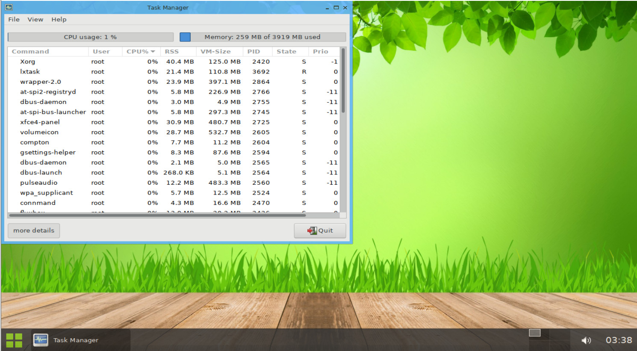Select the wpa_supplicant process
The height and width of the screenshot is (351, 637).
point(174,193)
